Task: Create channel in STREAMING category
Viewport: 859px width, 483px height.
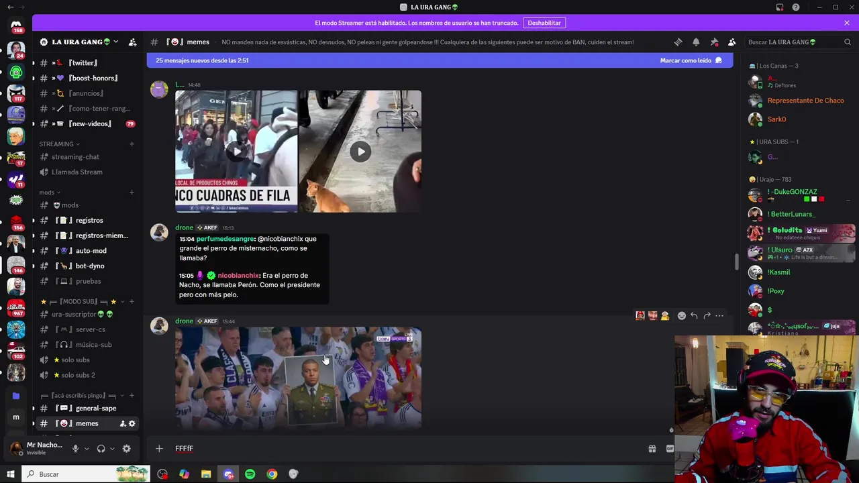Action: (x=132, y=144)
